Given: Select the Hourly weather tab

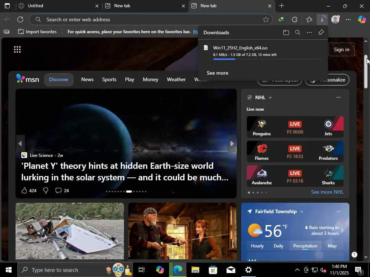Looking at the screenshot, I should click(257, 246).
